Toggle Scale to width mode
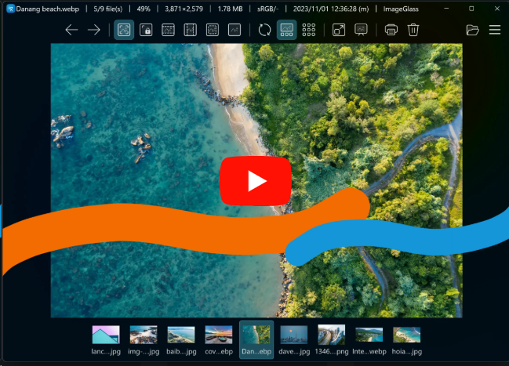 pos(168,30)
